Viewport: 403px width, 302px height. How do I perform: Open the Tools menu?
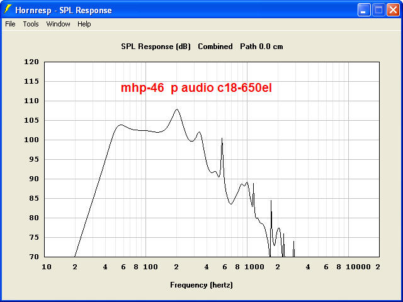(x=31, y=24)
